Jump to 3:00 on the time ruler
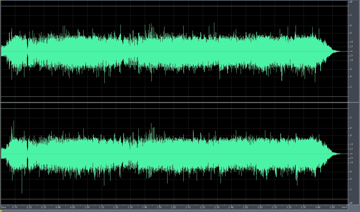Image resolution: width=360 pixels, height=212 pixels. pos(260,207)
